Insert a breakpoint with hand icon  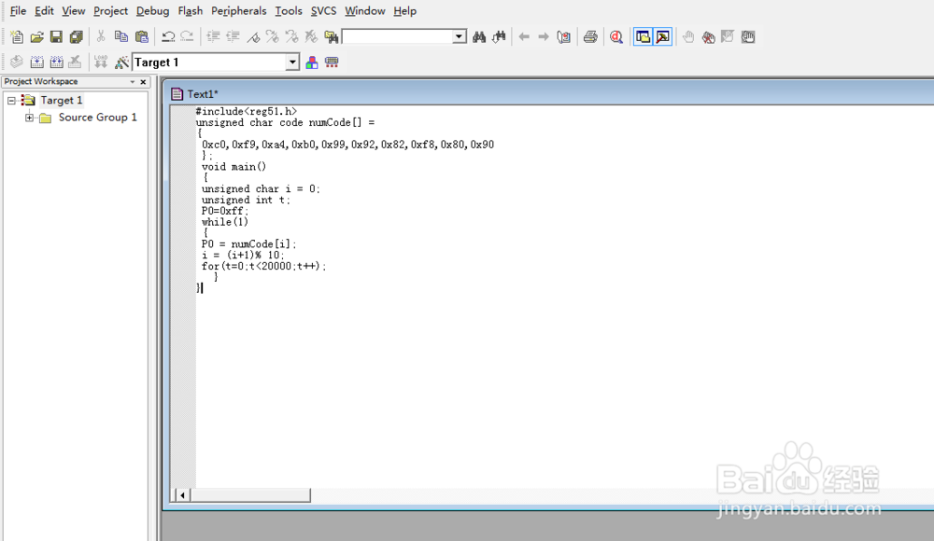tap(688, 37)
